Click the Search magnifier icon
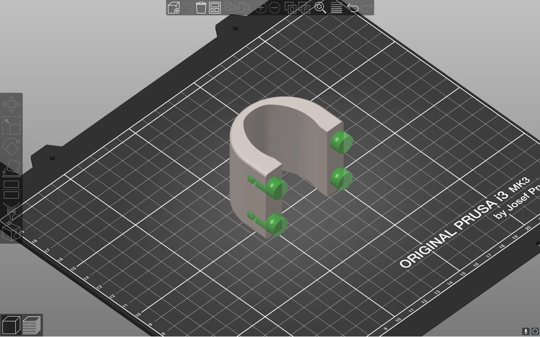 (x=320, y=7)
